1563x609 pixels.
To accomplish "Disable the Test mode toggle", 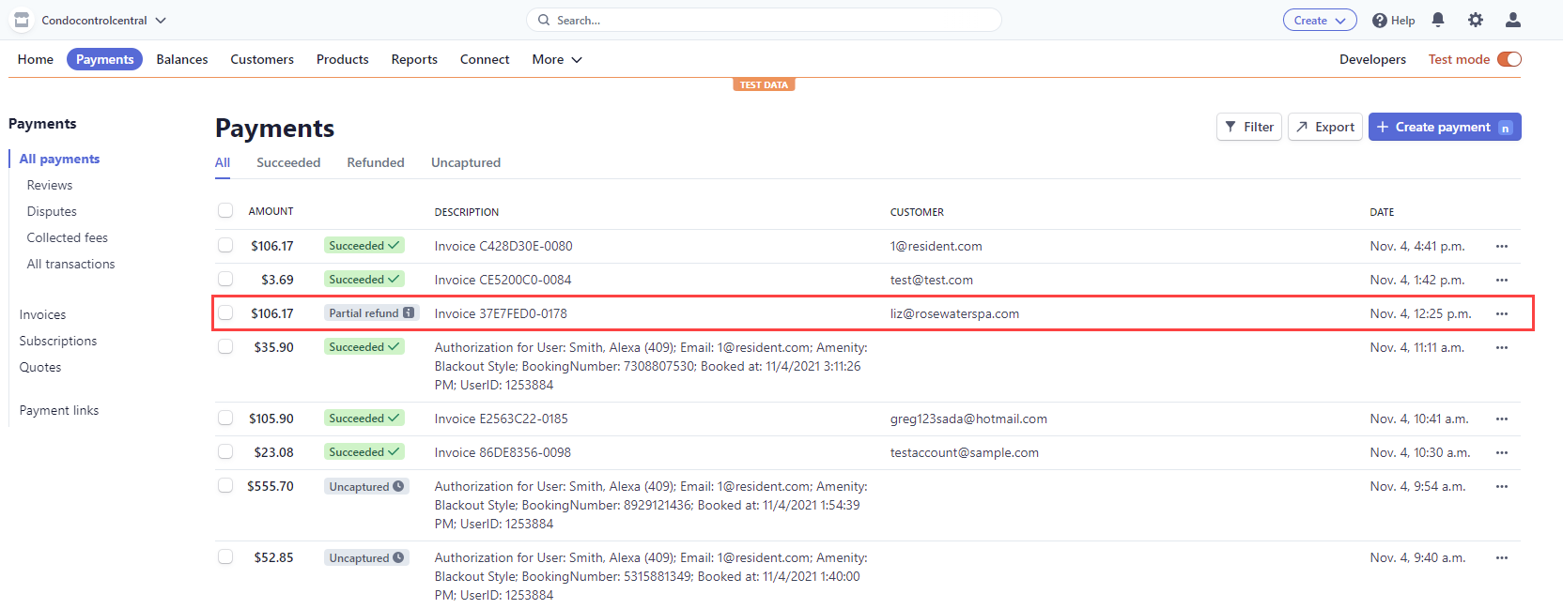I will pyautogui.click(x=1509, y=59).
